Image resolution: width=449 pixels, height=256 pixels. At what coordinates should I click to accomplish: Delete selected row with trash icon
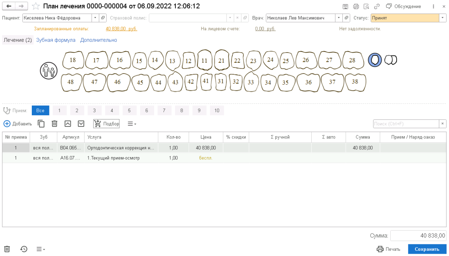54,124
